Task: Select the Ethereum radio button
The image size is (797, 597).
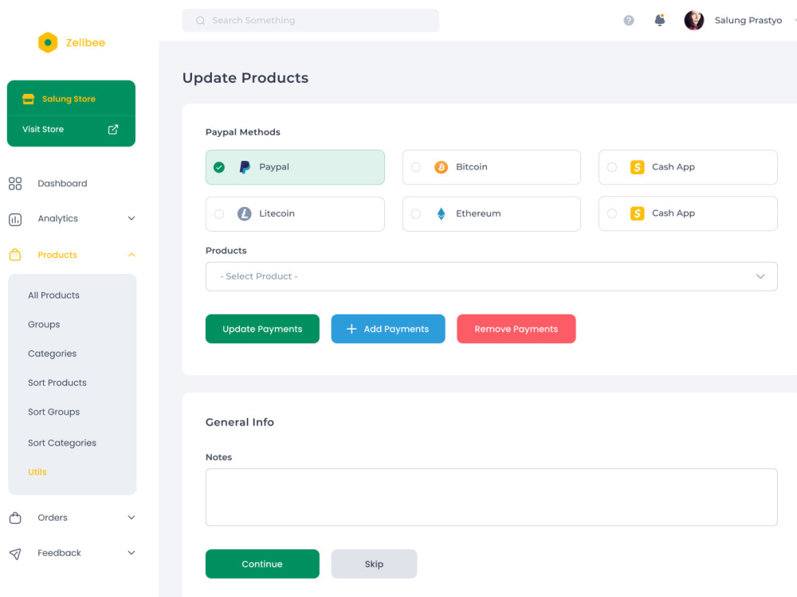Action: point(416,213)
